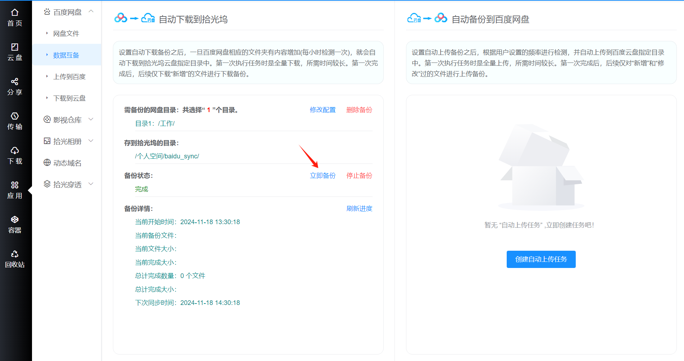Click the 百度网盘 paw icon
Image resolution: width=684 pixels, height=361 pixels.
click(47, 12)
